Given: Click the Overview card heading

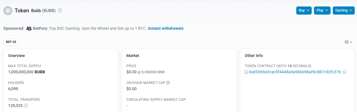Looking at the screenshot, I should click(17, 56).
